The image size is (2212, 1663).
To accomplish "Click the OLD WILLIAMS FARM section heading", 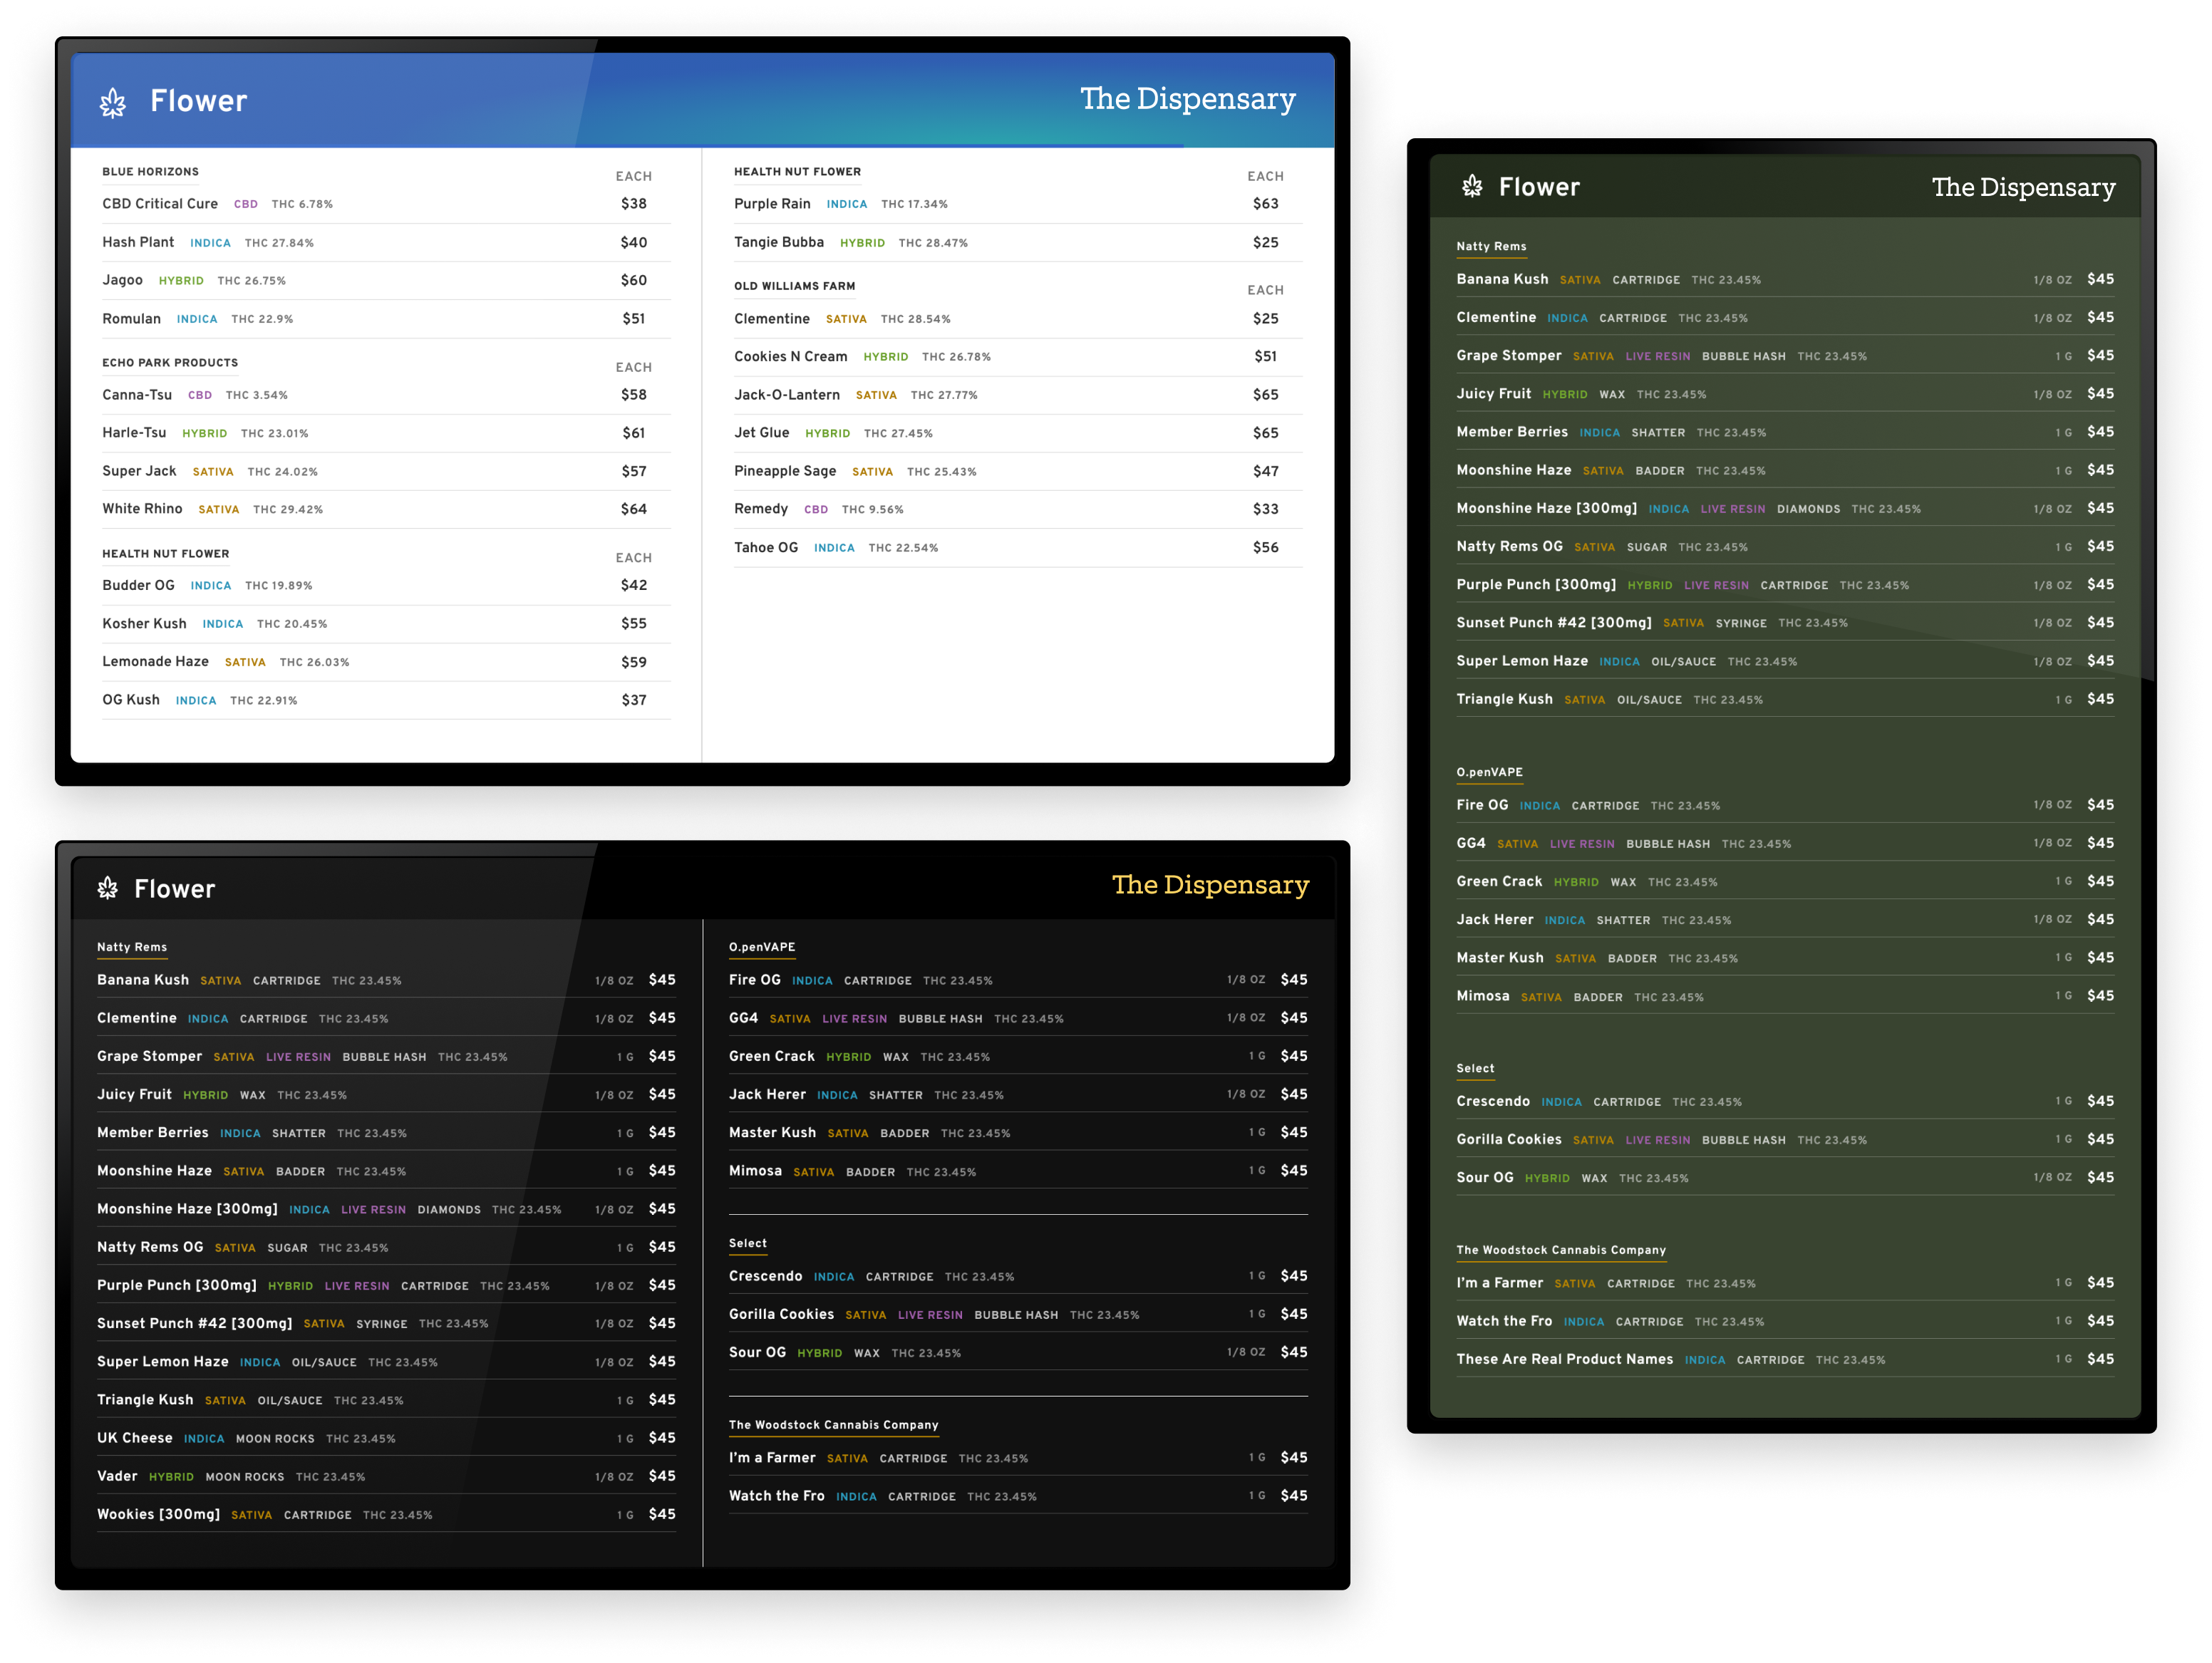I will pos(794,286).
